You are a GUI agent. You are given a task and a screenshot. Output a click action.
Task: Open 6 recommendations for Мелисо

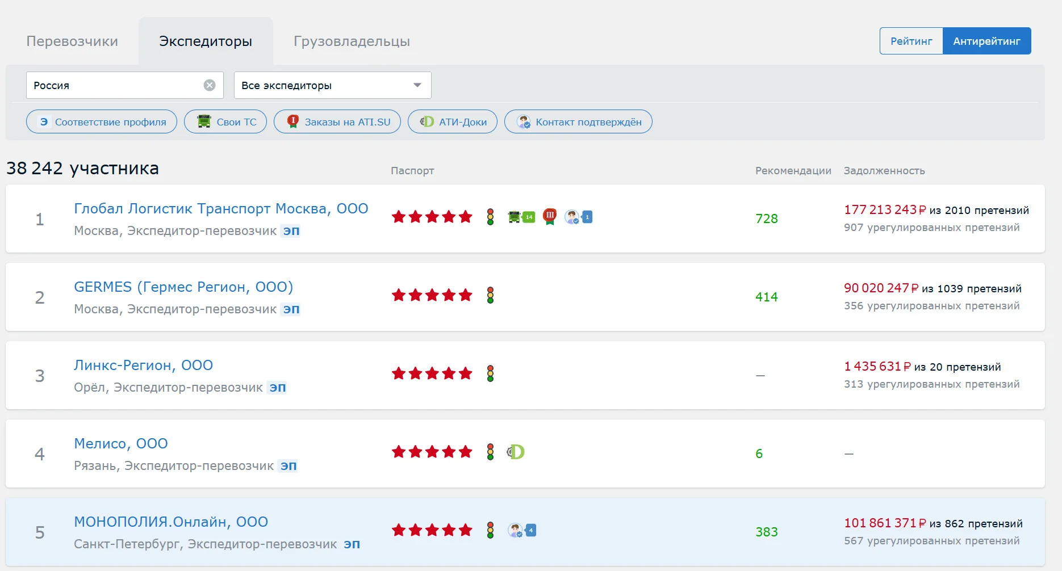pyautogui.click(x=759, y=454)
